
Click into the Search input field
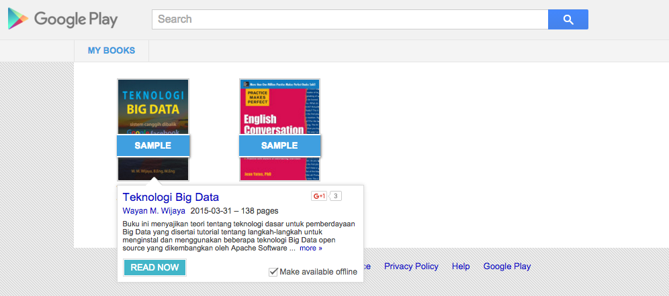coord(350,19)
